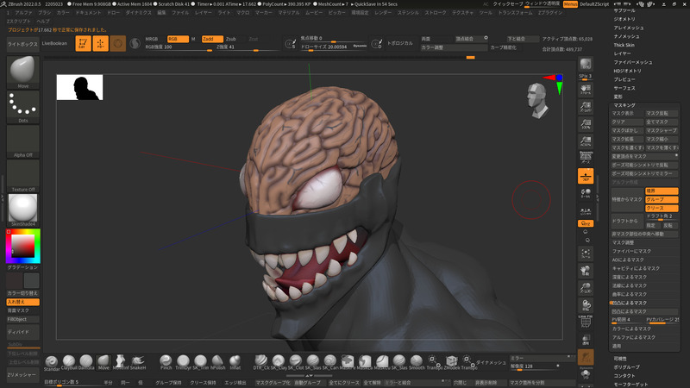
Task: Enable Zsub sculpting mode
Action: [x=230, y=39]
